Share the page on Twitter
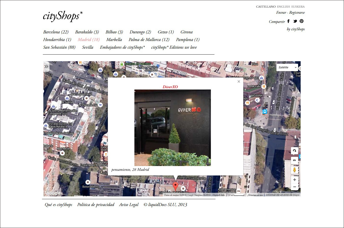The image size is (344, 228). click(295, 21)
